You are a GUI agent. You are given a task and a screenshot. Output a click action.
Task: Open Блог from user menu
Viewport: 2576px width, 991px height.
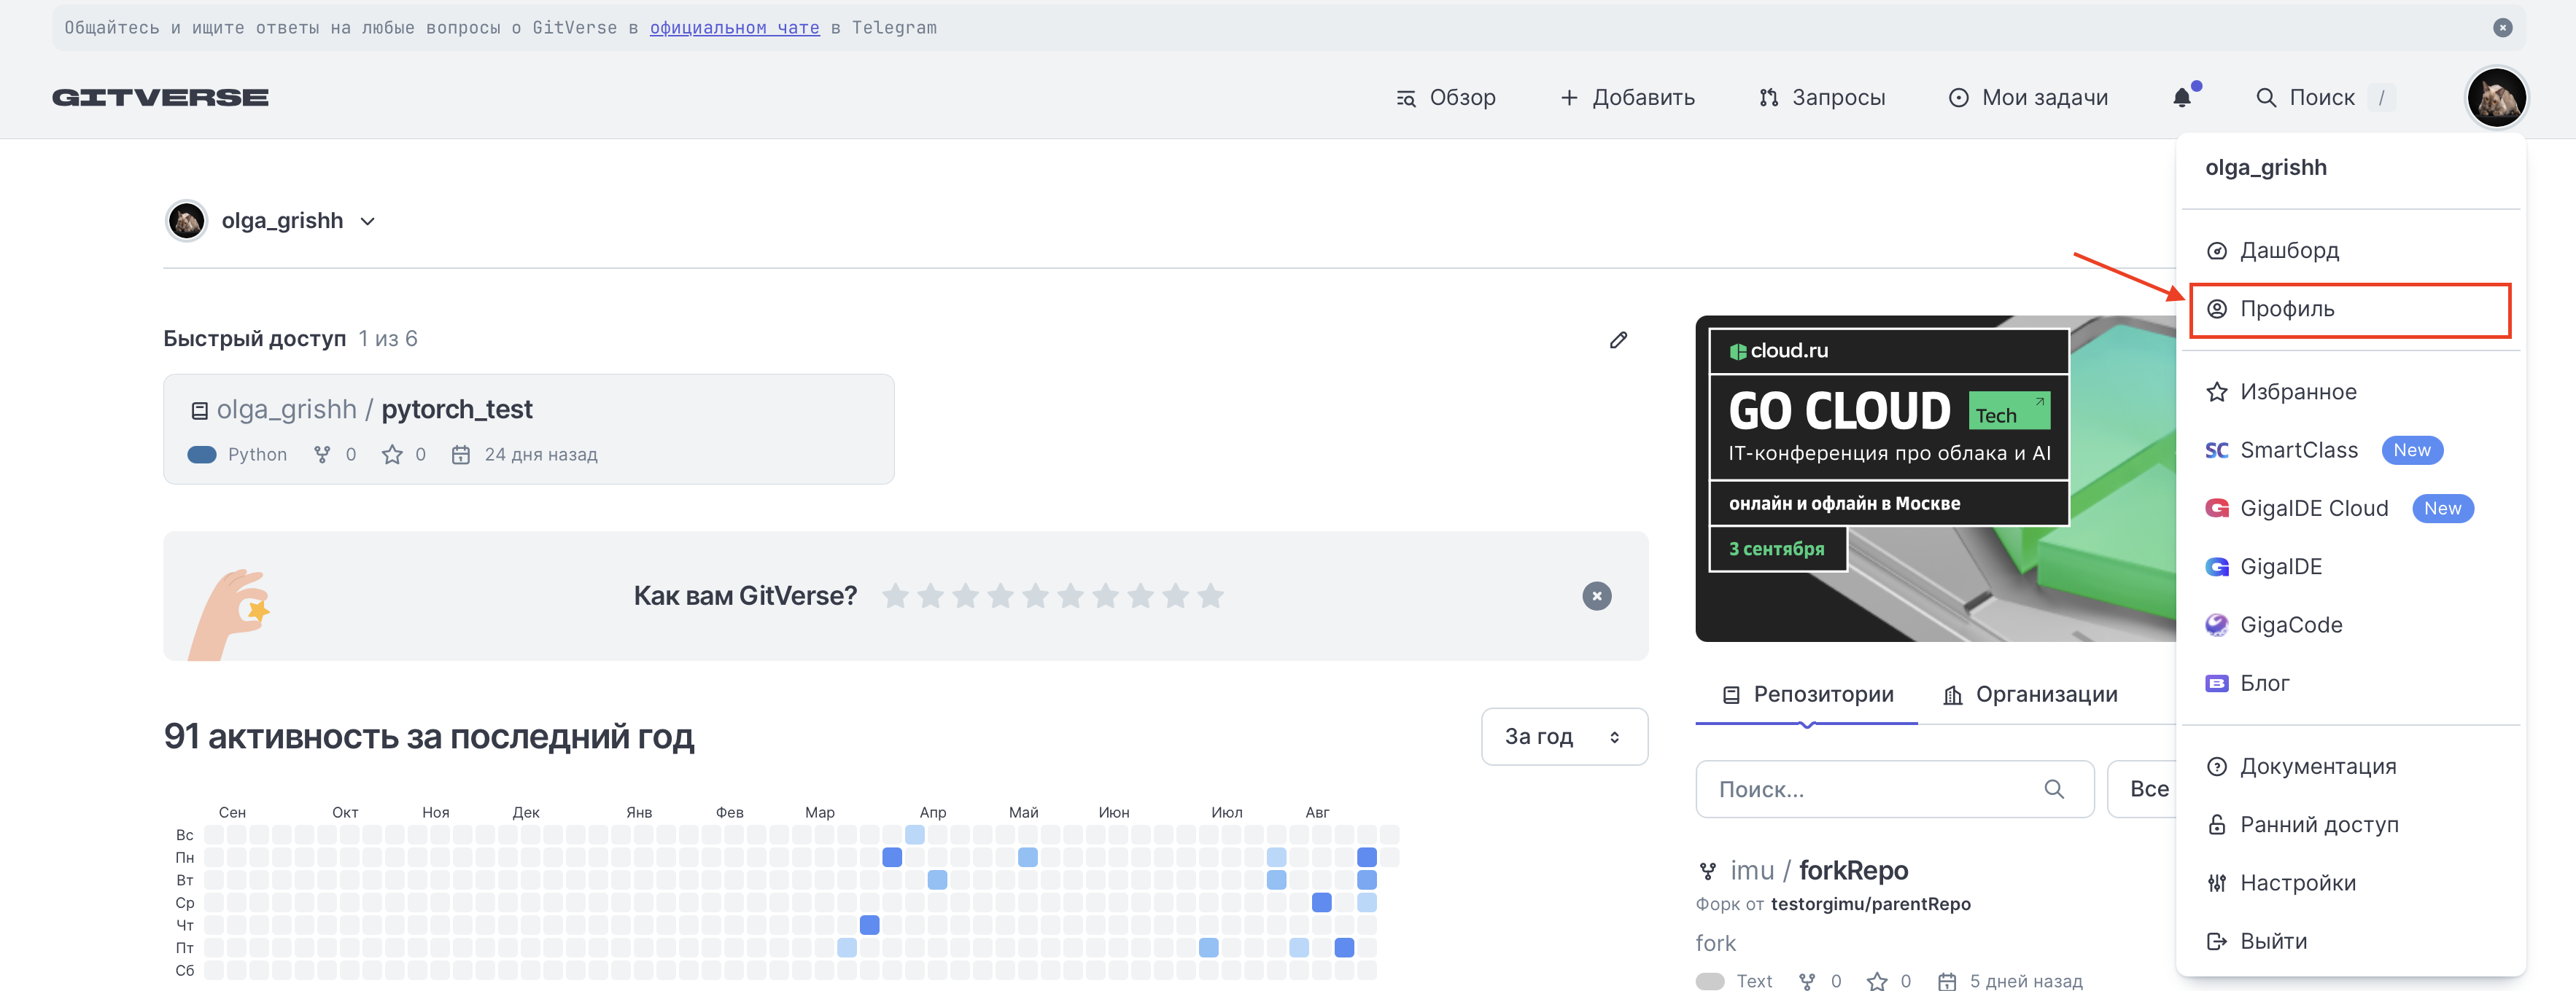point(2350,683)
